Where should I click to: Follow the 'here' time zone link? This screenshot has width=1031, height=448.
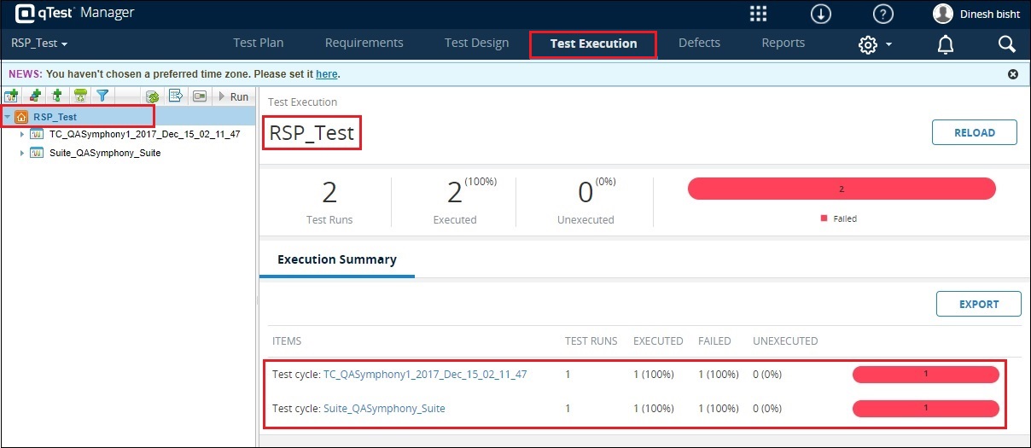(326, 74)
